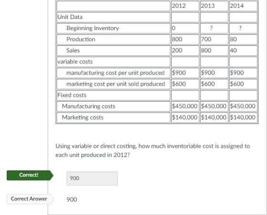Image resolution: width=267 pixels, height=215 pixels.
Task: Click $140,000 marketing costs for 2013
Action: [214, 117]
